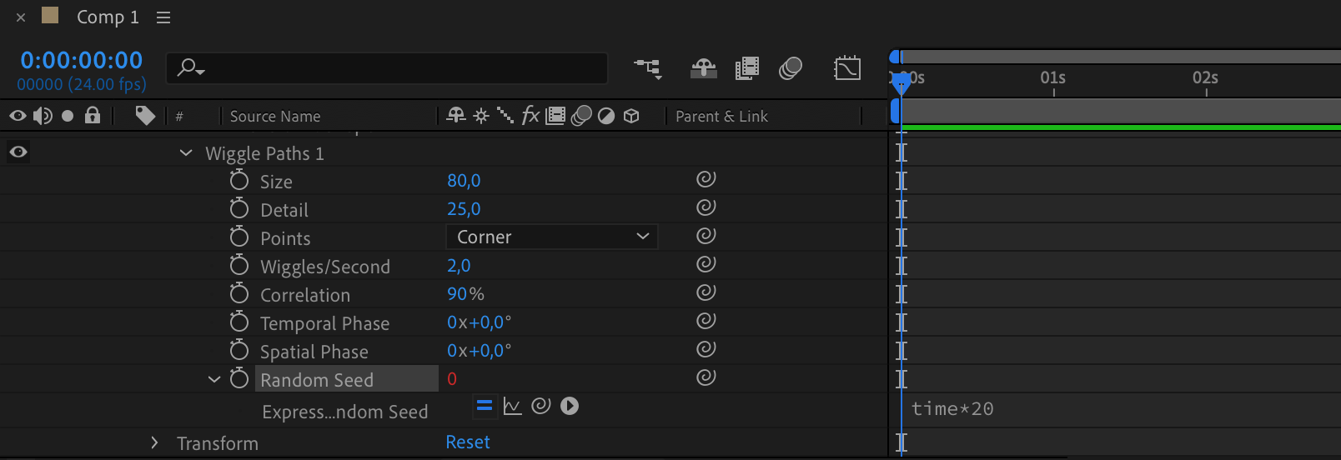Show expression graph for Random Seed

pos(513,407)
